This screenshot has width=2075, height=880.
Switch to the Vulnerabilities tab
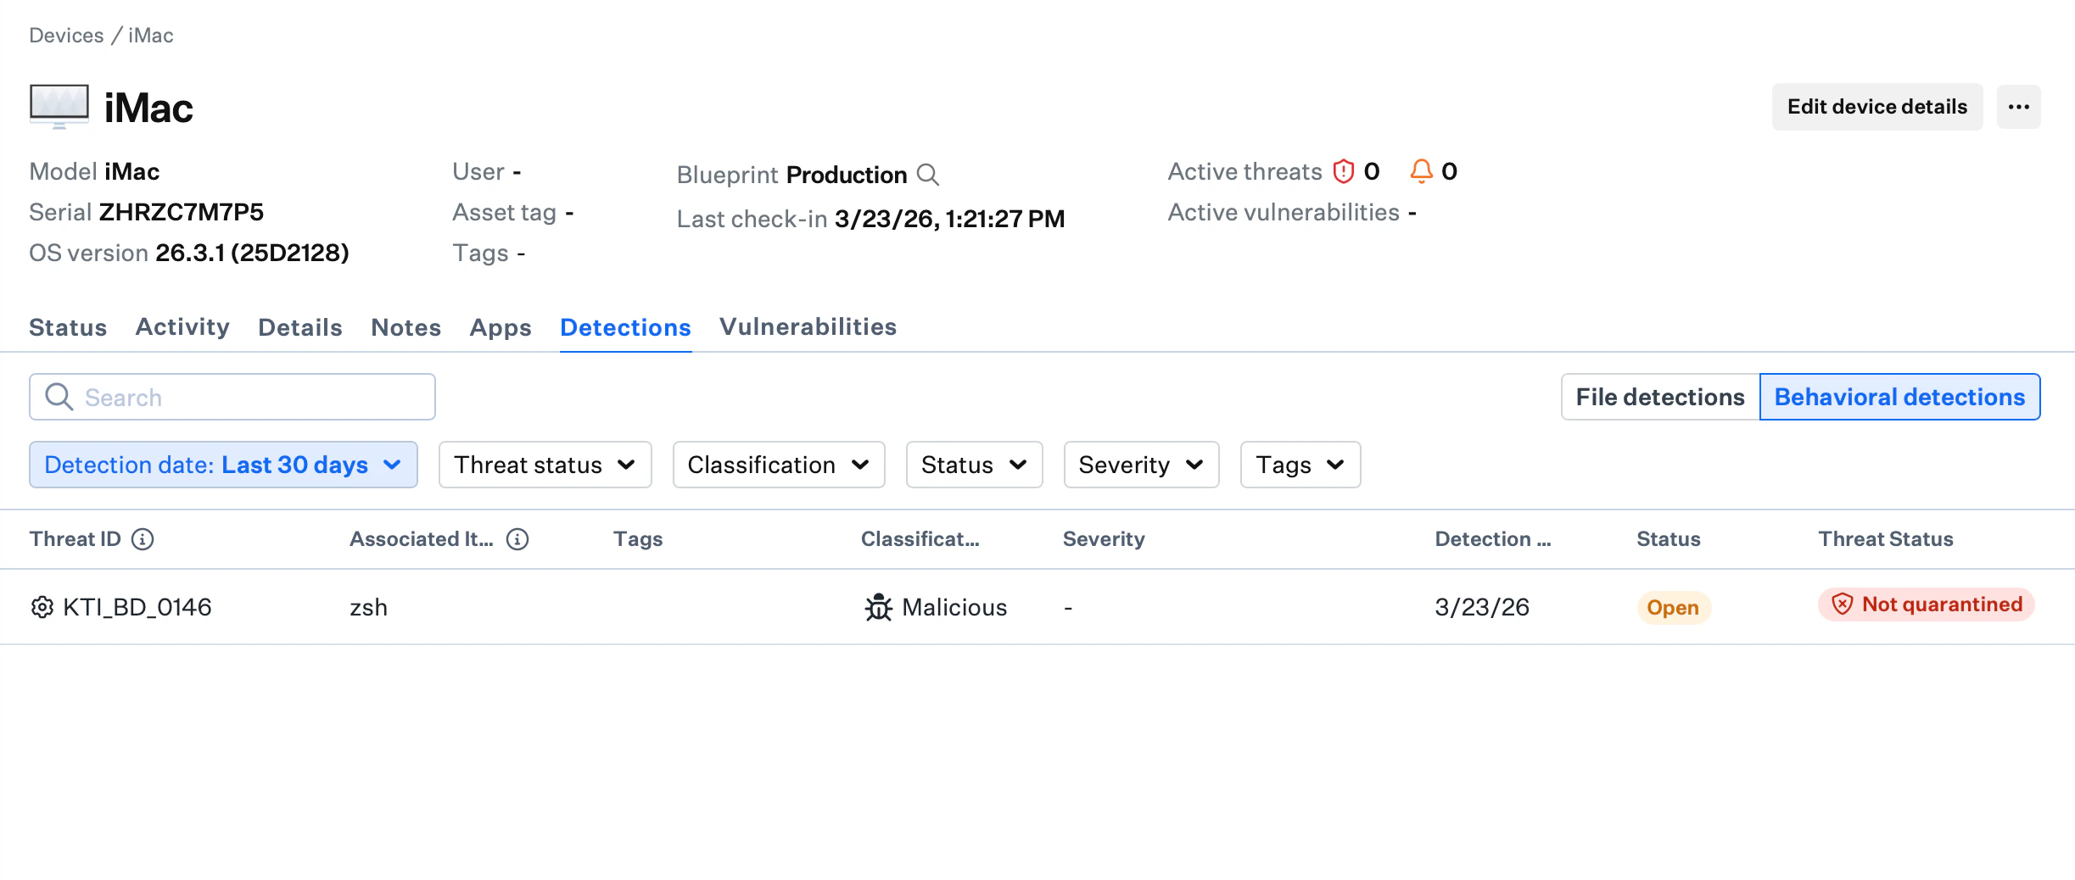(808, 327)
